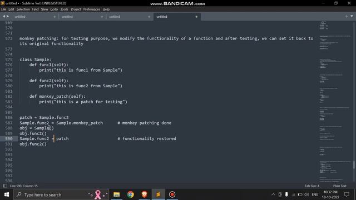Open the Preferences menu

click(91, 9)
